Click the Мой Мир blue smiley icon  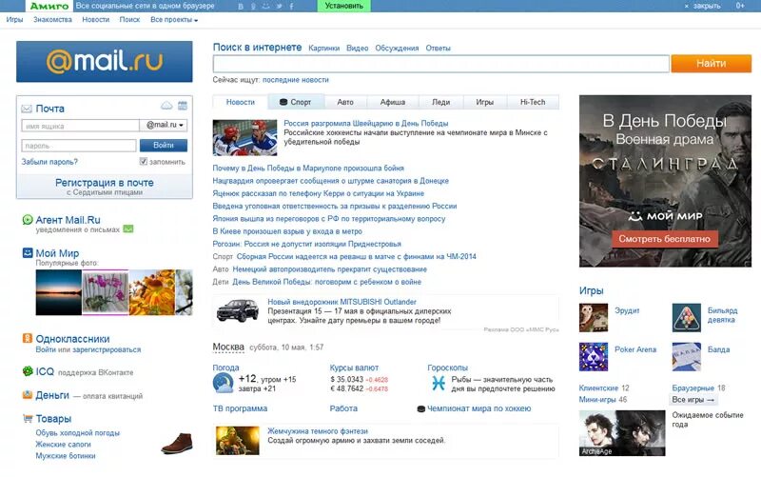point(28,252)
